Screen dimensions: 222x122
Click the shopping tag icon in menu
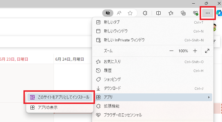(98, 79)
